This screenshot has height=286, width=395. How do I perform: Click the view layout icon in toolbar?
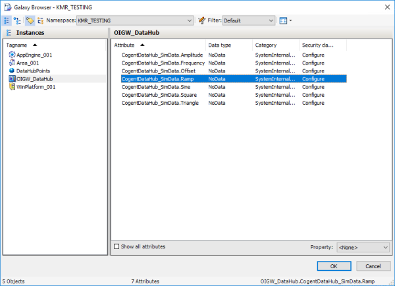[x=283, y=20]
